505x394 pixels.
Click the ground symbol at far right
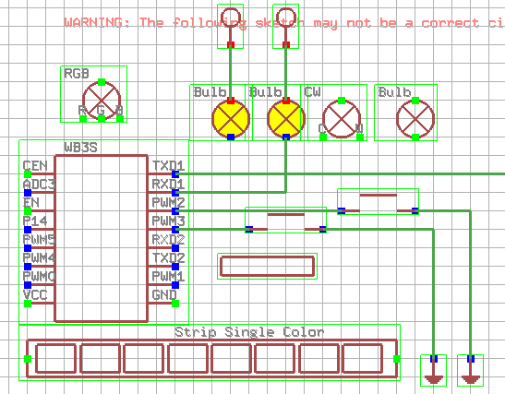click(471, 371)
